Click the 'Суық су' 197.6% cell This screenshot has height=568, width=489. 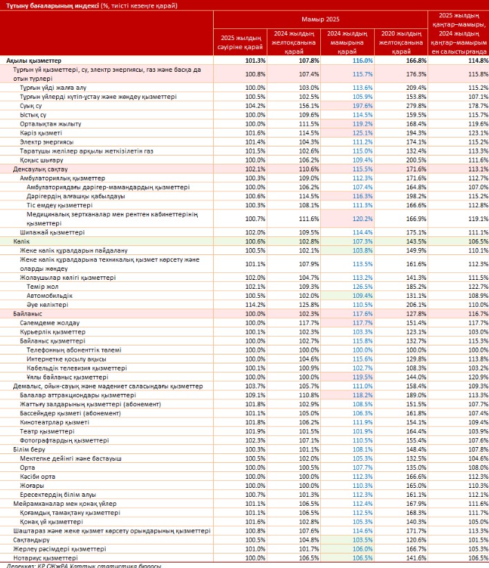[x=348, y=106]
